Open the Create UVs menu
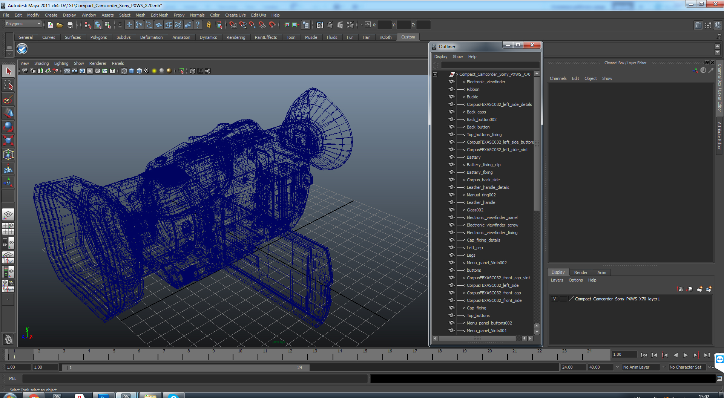Image resolution: width=724 pixels, height=398 pixels. coord(235,15)
